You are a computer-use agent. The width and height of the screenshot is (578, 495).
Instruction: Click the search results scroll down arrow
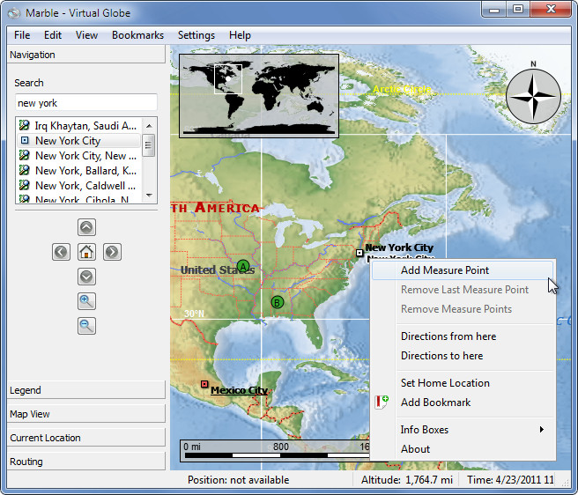(x=149, y=195)
